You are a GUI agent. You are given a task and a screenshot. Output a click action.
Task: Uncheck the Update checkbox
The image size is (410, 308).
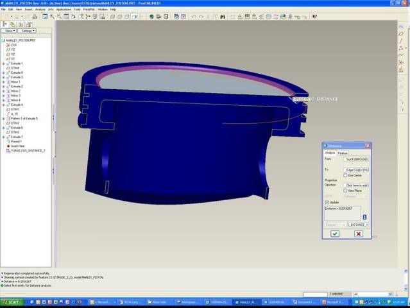327,202
